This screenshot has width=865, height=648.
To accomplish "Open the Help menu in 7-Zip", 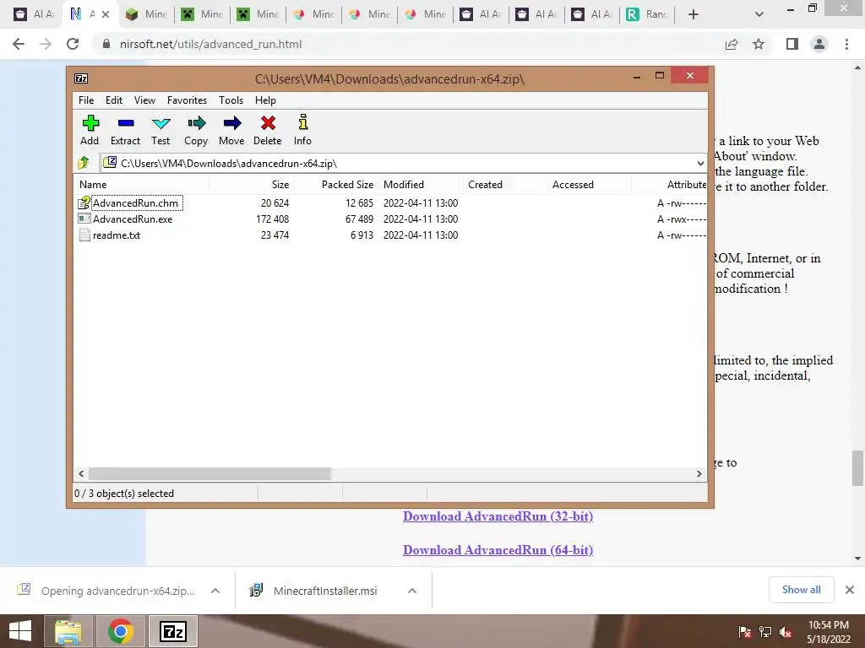I will 265,100.
